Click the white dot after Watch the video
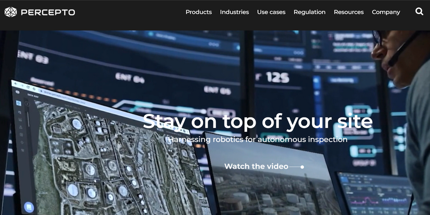 point(302,167)
